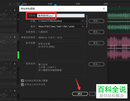Image resolution: width=130 pixels, height=101 pixels.
Task: Solo the fourth track with S
Action: click(10, 91)
